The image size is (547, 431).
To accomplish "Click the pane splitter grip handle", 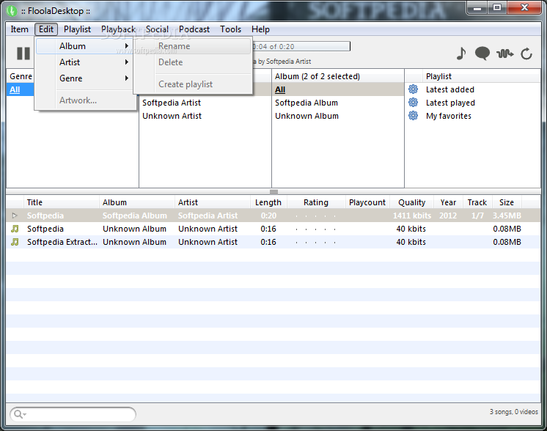I will tap(273, 191).
